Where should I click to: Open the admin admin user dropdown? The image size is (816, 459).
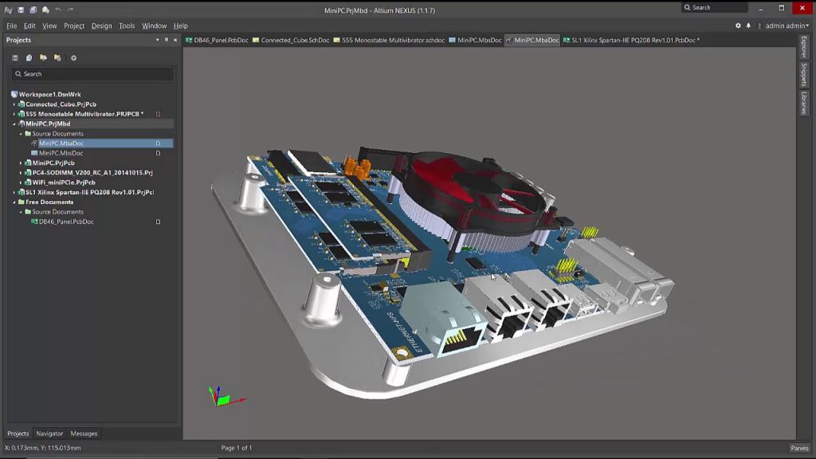786,25
